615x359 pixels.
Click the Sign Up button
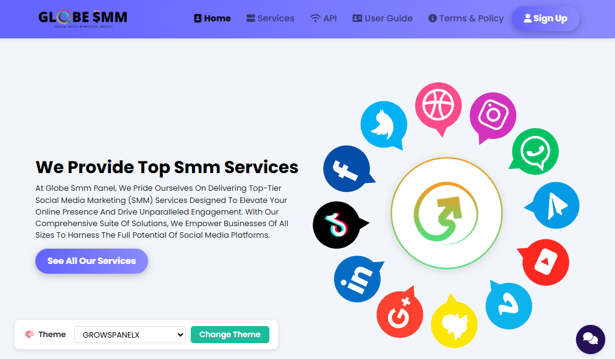tap(546, 18)
